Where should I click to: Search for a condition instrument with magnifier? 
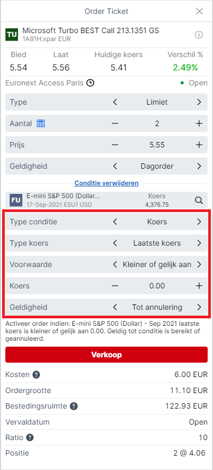pos(199,200)
